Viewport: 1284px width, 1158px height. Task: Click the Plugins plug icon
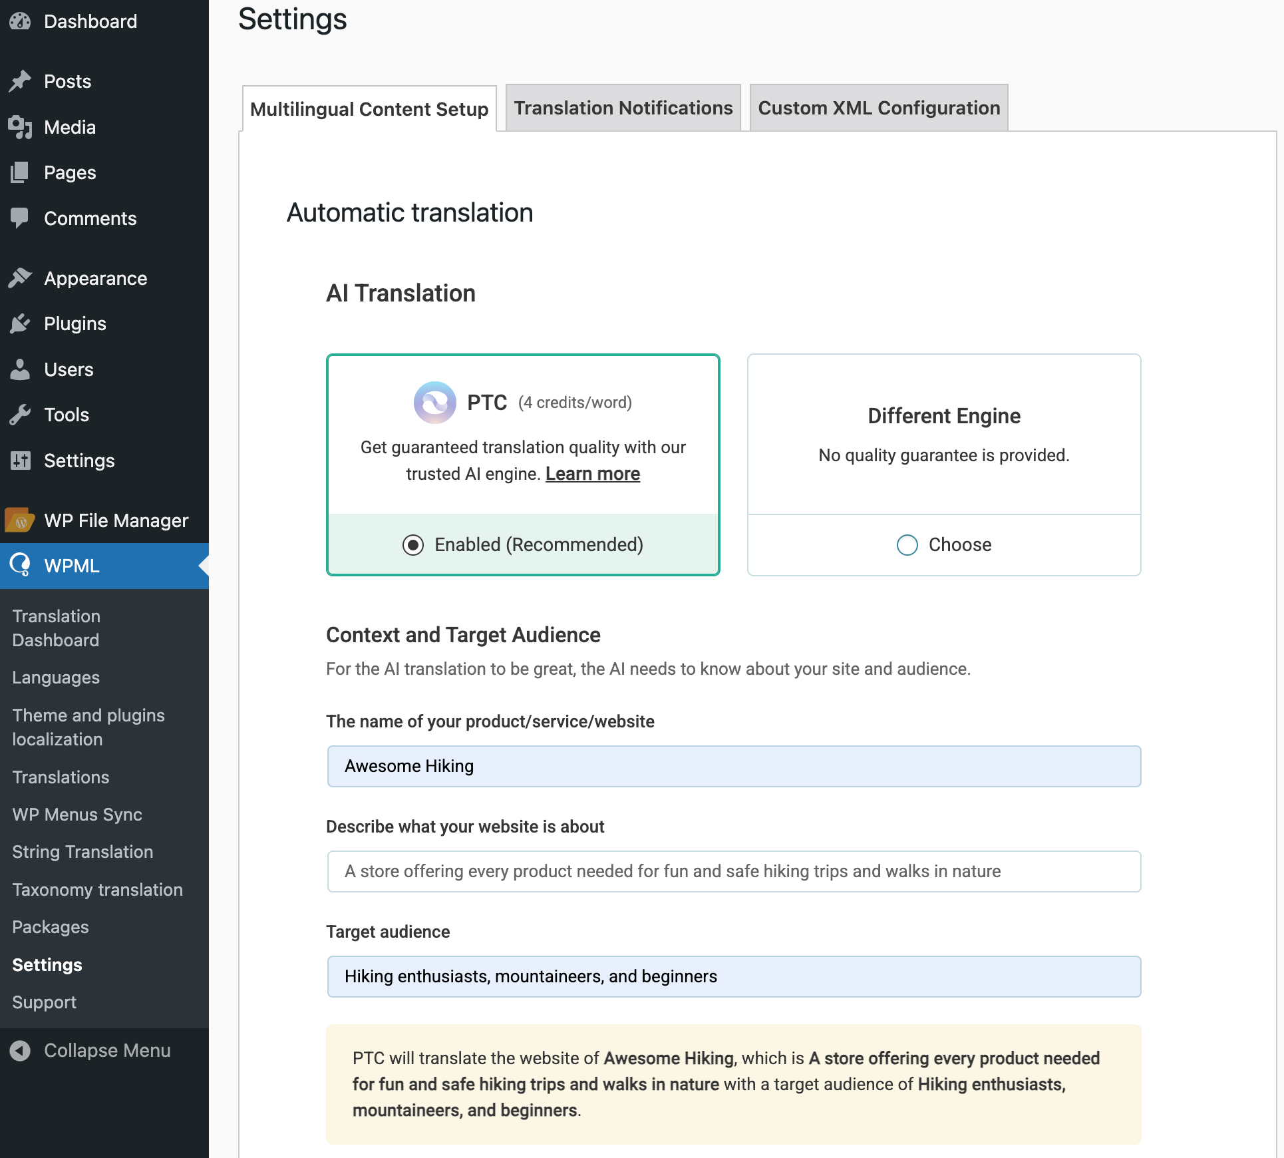click(x=20, y=323)
